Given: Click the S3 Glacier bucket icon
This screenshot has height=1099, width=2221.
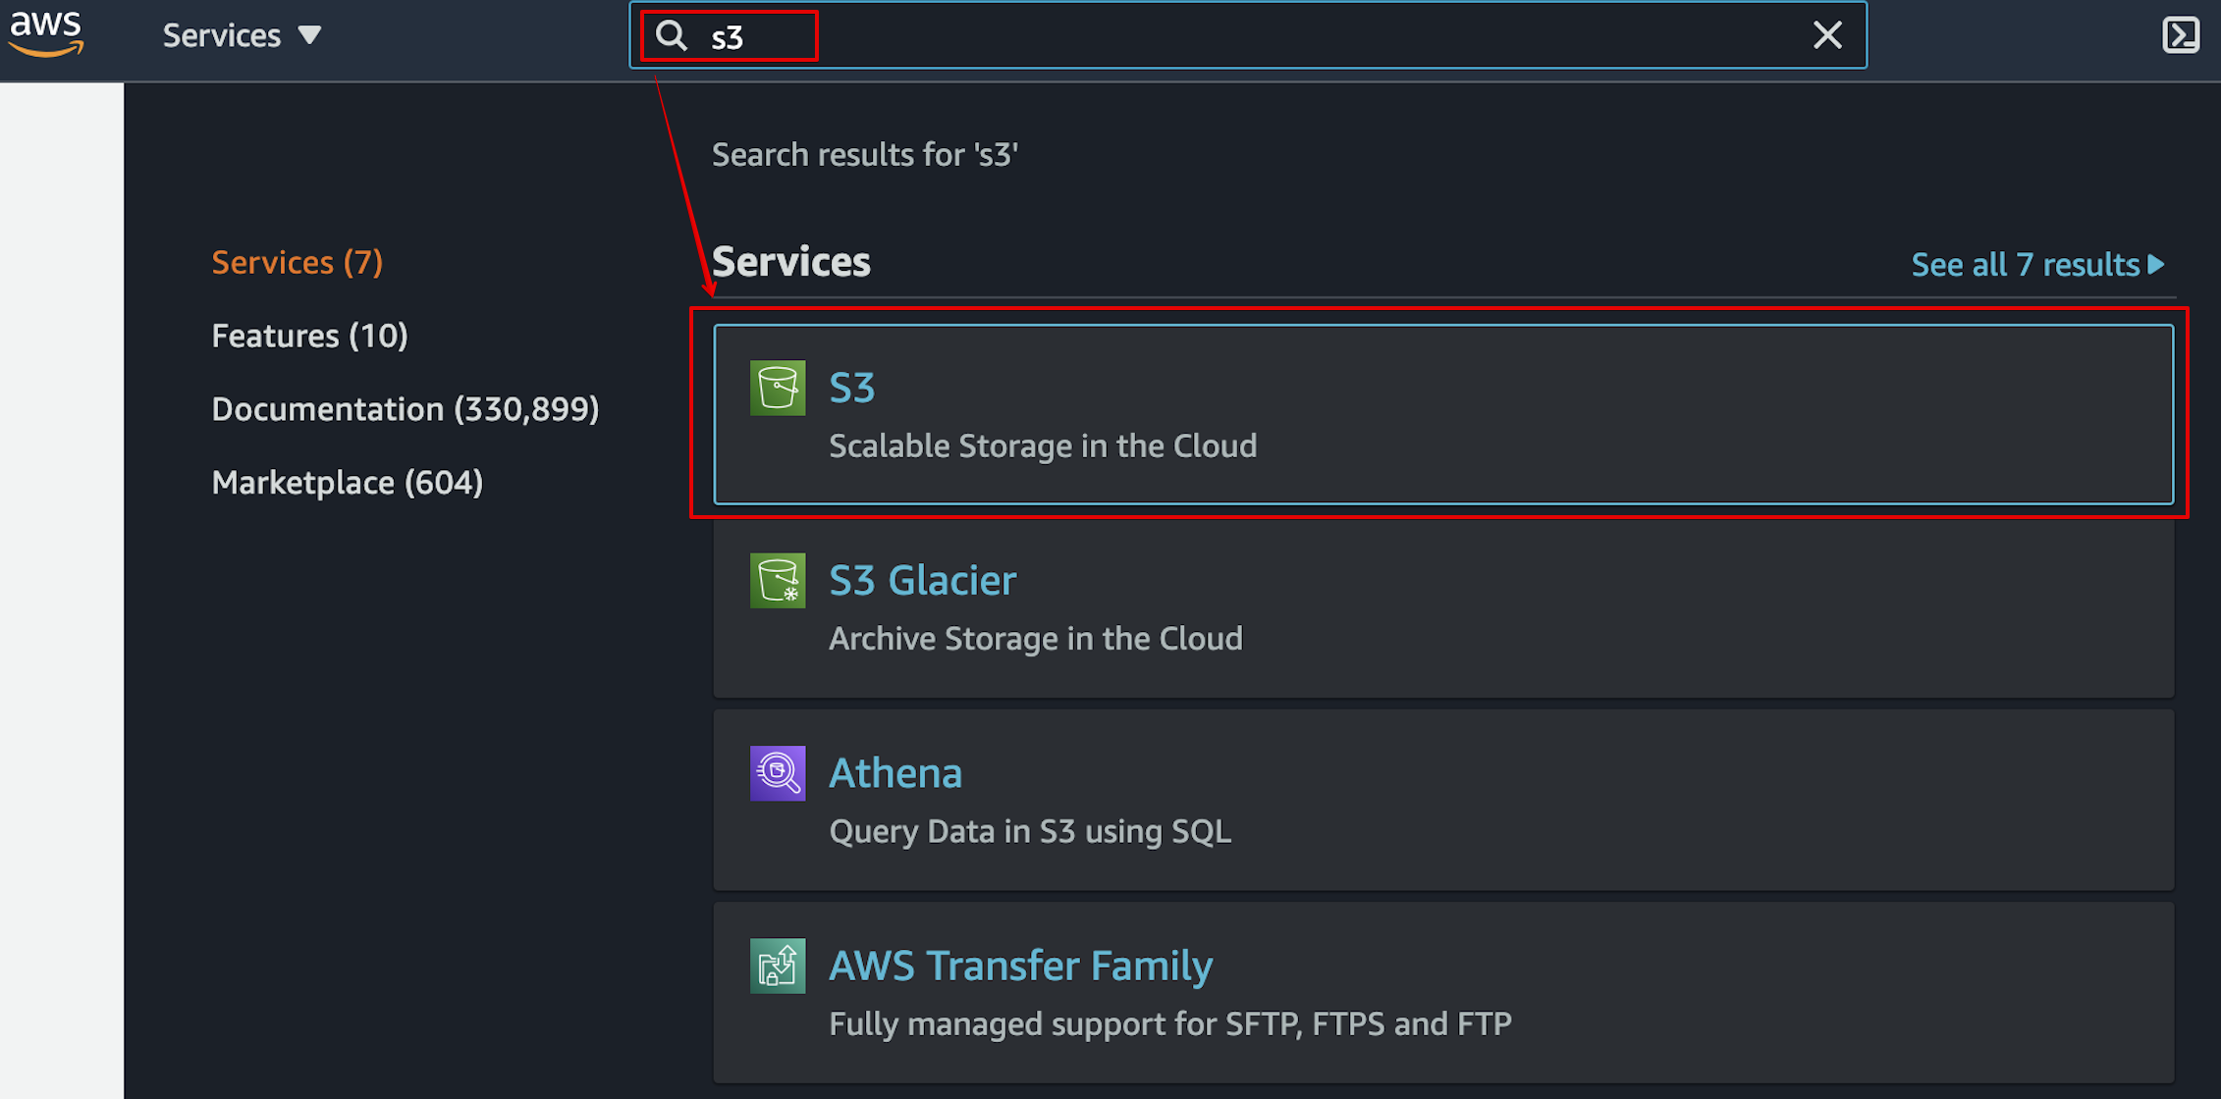Looking at the screenshot, I should [778, 580].
